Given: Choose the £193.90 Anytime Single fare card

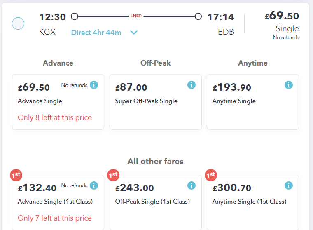Looking at the screenshot, I should (253, 102).
